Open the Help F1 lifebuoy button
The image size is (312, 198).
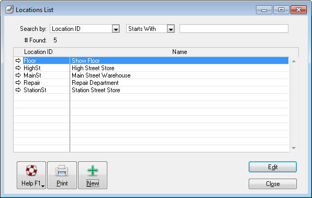coord(31,175)
